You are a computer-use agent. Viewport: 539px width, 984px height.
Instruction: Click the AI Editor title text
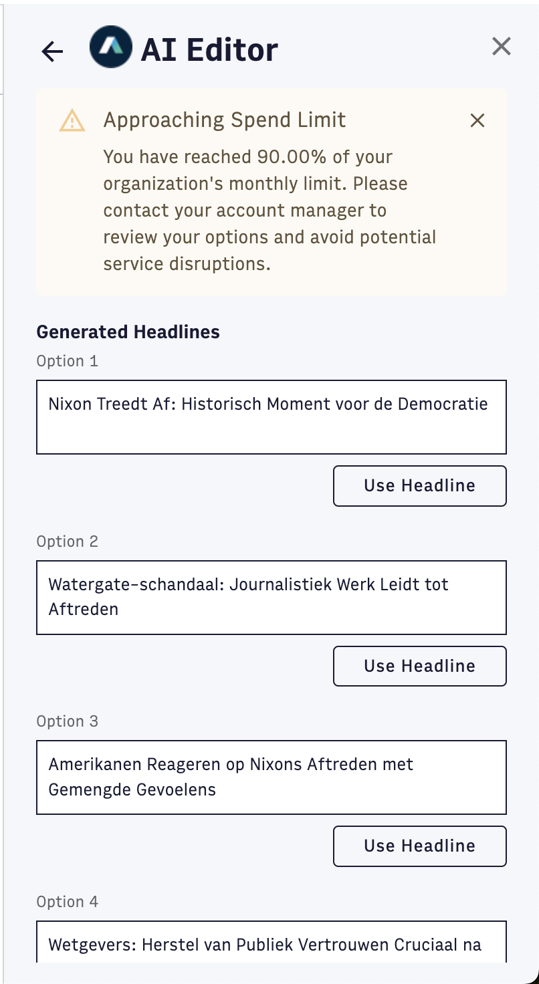pyautogui.click(x=209, y=49)
